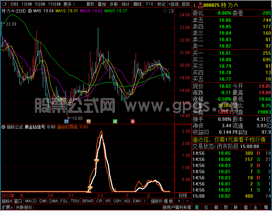Select the OBV indicator
Viewport: 272px width, 211px height.
[x=117, y=201]
